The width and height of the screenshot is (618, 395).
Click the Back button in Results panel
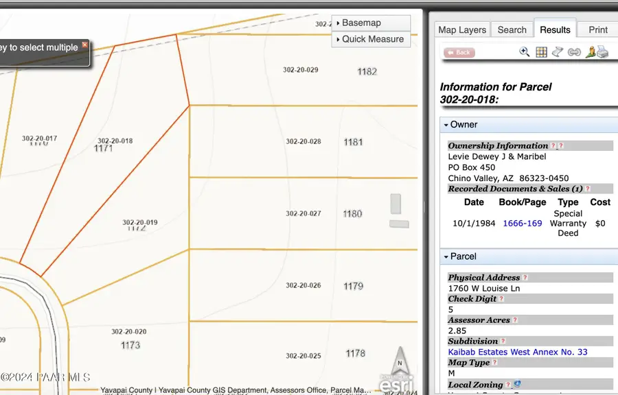tap(459, 52)
